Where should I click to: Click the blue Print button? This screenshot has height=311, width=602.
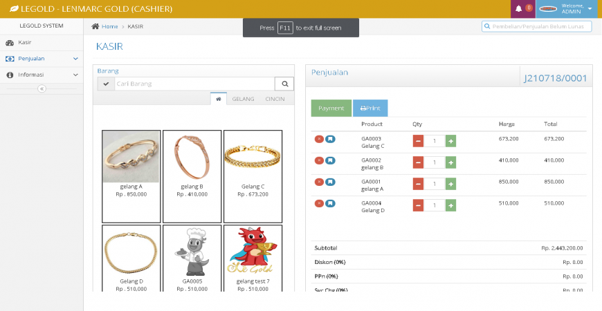370,109
